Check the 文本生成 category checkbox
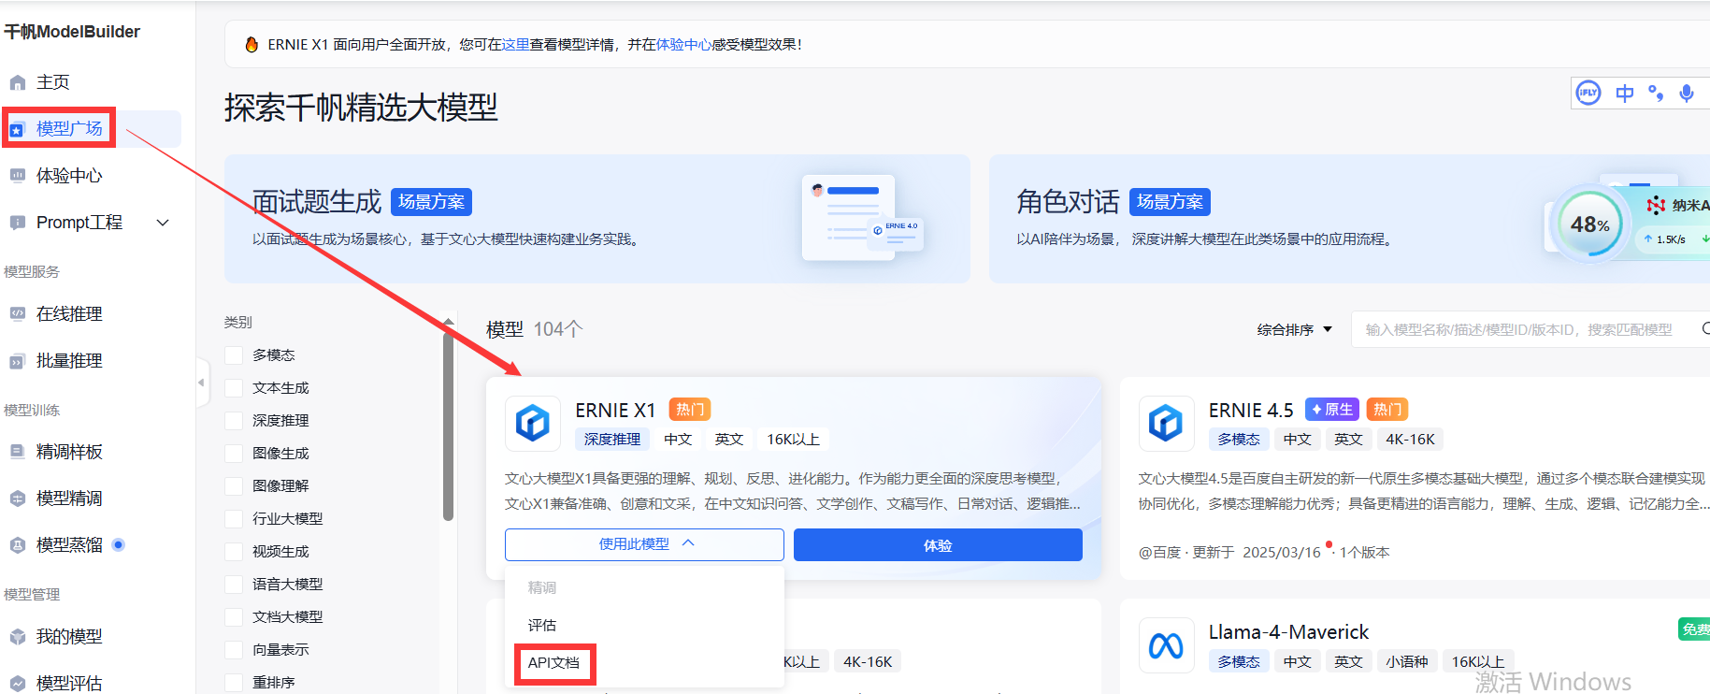Image resolution: width=1710 pixels, height=694 pixels. click(x=234, y=387)
